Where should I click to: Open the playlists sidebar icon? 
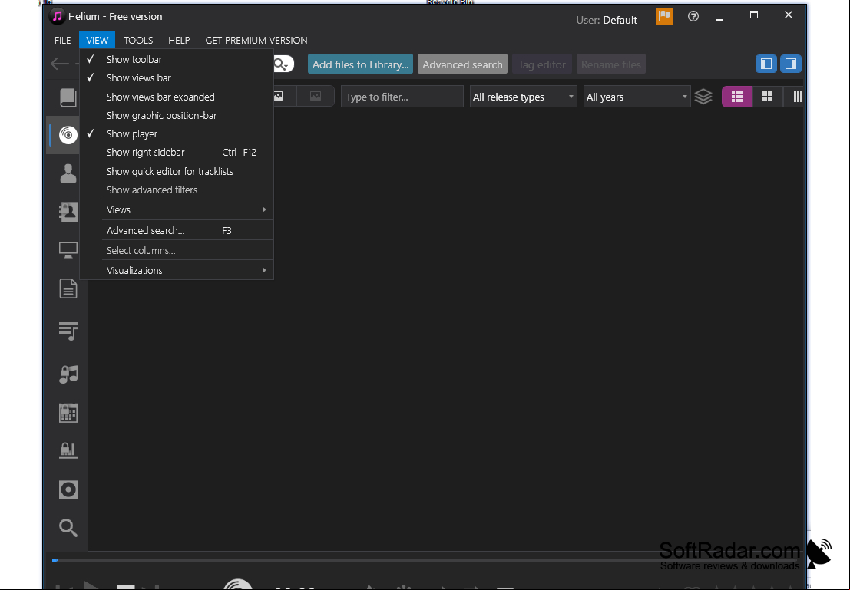(x=68, y=331)
